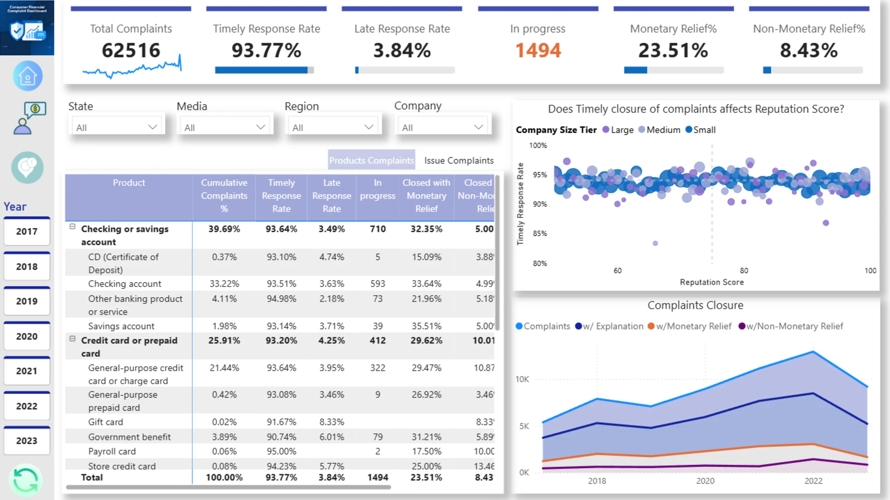Click the Complaints Closure chart title

[x=695, y=305]
